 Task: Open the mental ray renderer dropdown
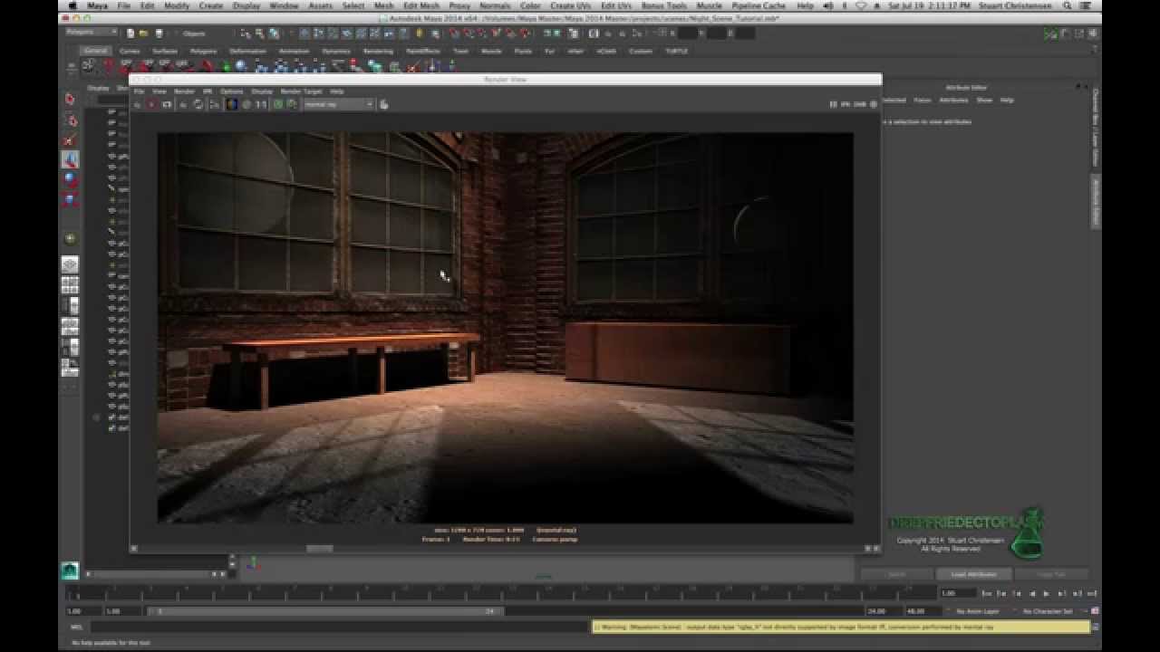[338, 104]
